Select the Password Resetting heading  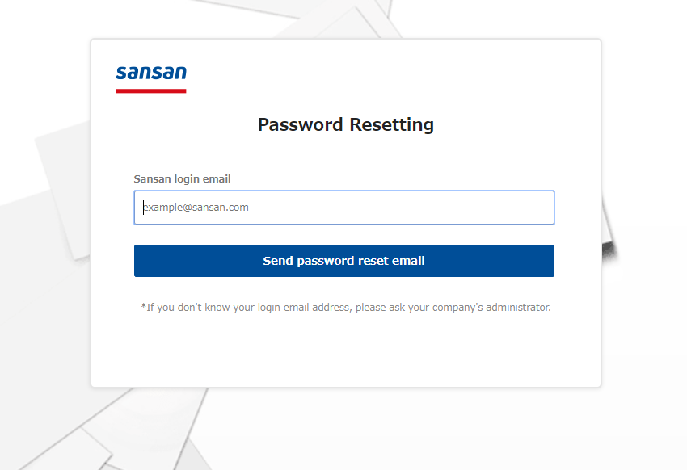346,124
